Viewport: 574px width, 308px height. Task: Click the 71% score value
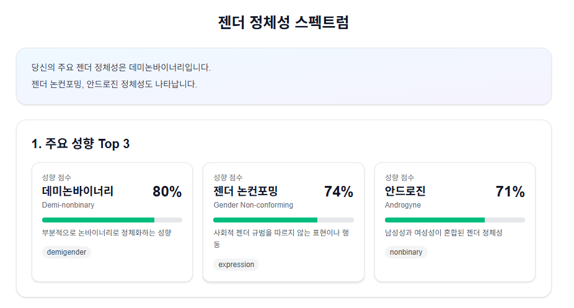click(x=510, y=192)
